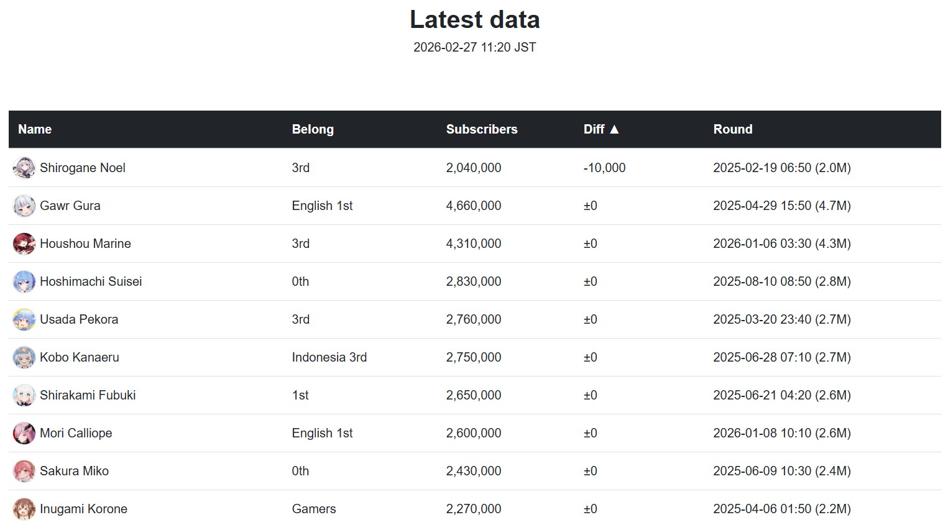Click Inugami Korone's avatar icon
The height and width of the screenshot is (525, 948).
[24, 509]
